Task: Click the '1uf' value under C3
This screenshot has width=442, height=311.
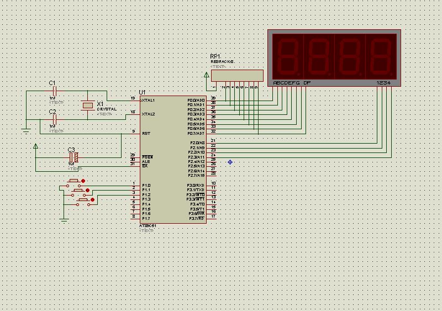Action: [71, 164]
